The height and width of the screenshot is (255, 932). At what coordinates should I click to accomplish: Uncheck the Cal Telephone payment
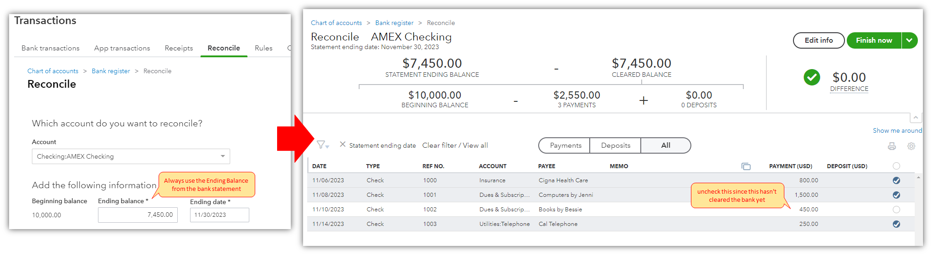point(896,224)
